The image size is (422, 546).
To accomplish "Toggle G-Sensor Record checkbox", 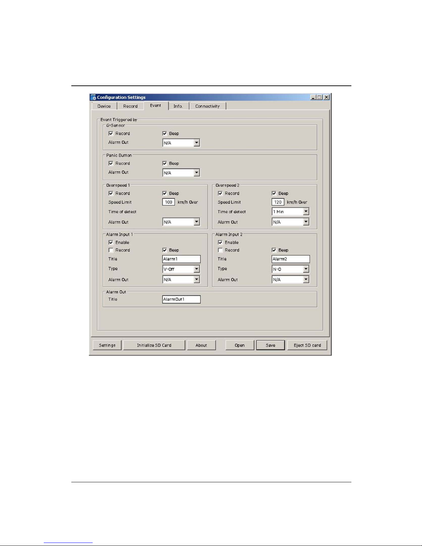I will (111, 133).
